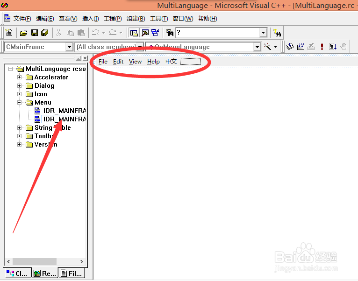
Task: Click the WizardBar magic wand icon
Action: click(267, 47)
